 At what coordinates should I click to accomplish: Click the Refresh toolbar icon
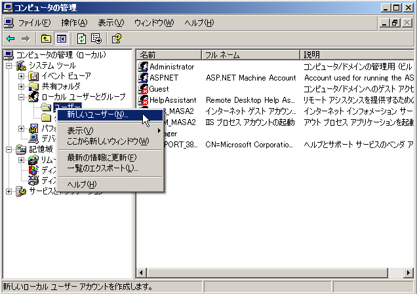click(82, 39)
